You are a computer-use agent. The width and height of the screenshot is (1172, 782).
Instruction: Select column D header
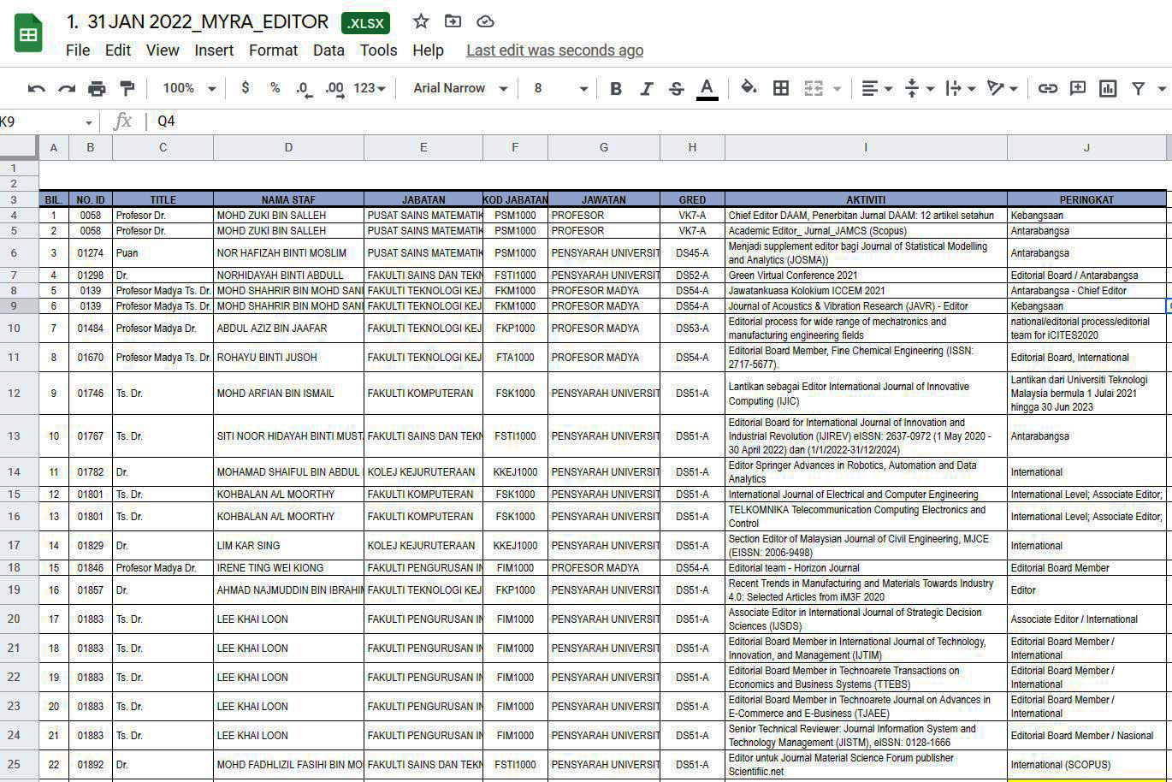point(288,147)
